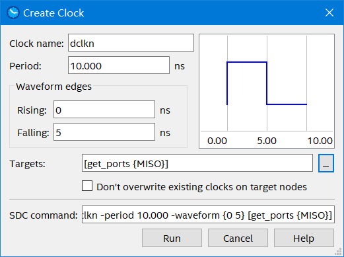Viewport: 344px width, 257px height.
Task: Open the targets browse (...) button
Action: (326, 163)
